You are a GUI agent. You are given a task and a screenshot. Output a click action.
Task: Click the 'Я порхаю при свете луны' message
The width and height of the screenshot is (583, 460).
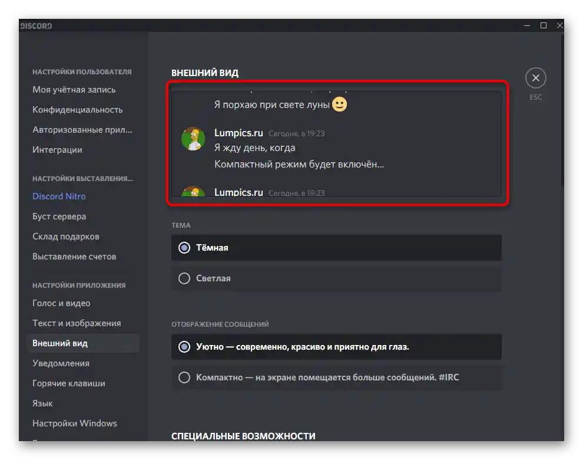click(x=272, y=104)
